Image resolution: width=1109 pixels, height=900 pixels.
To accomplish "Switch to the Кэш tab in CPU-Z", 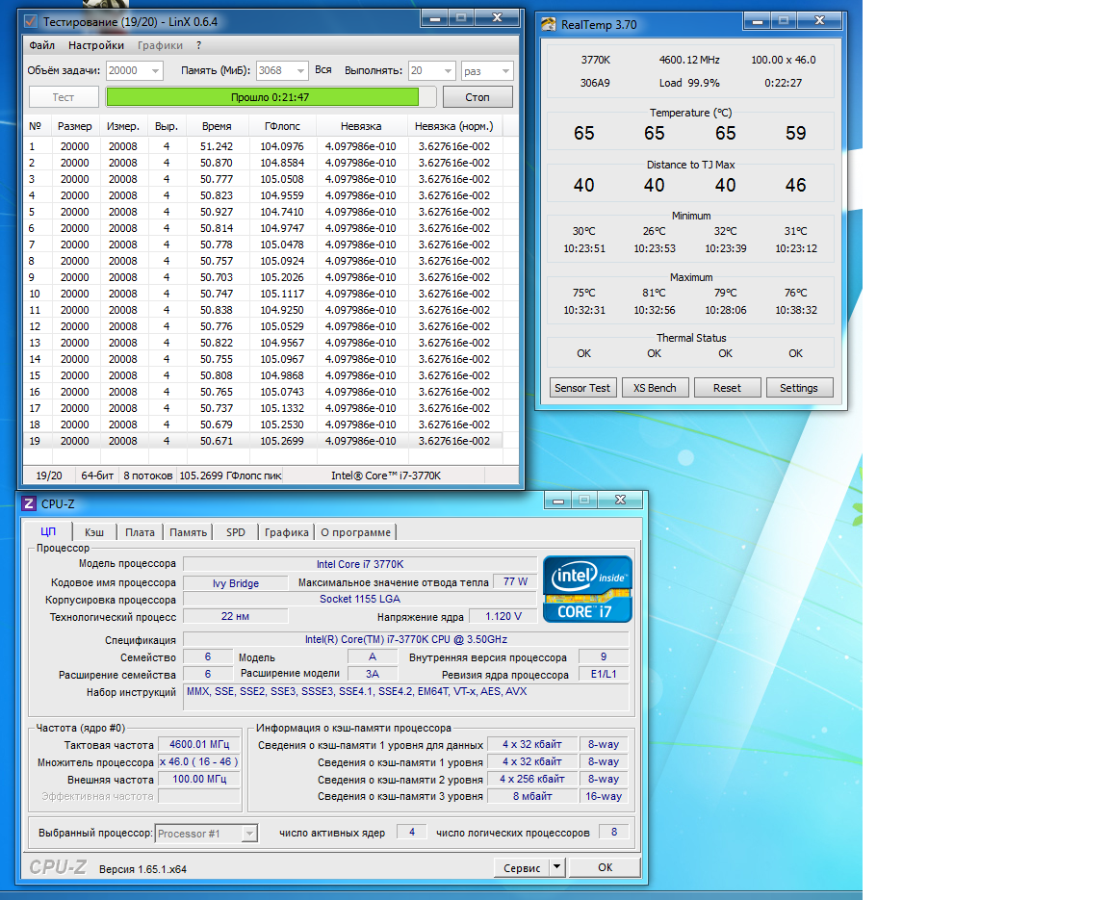I will click(x=94, y=532).
